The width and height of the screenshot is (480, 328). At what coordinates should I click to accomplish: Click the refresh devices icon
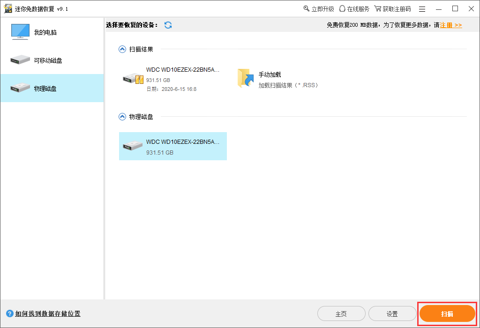(168, 25)
